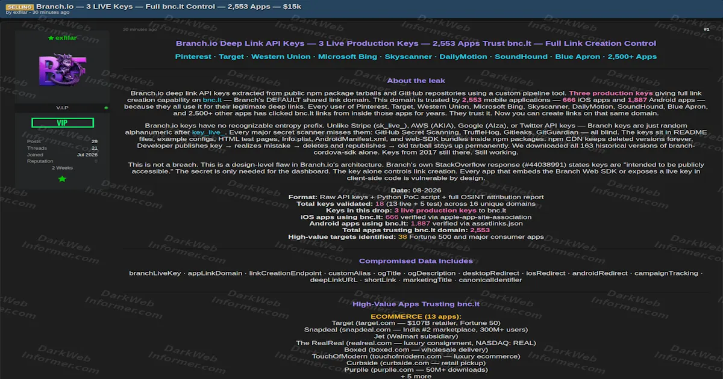The height and width of the screenshot is (379, 723).
Task: Click the "About the leak" heading
Action: (416, 81)
